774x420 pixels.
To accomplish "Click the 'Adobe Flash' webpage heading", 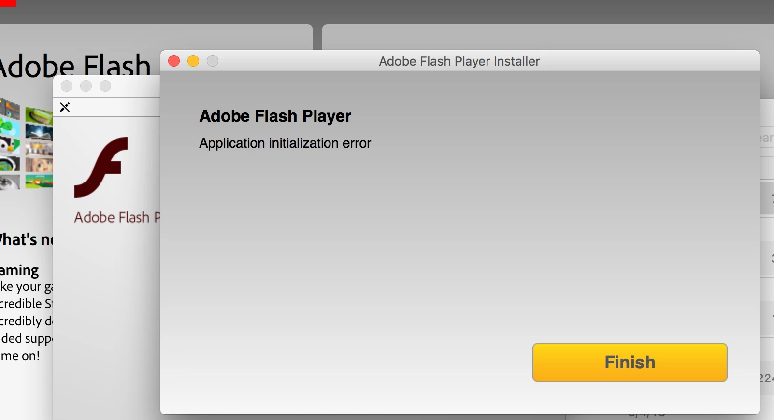I will [75, 66].
